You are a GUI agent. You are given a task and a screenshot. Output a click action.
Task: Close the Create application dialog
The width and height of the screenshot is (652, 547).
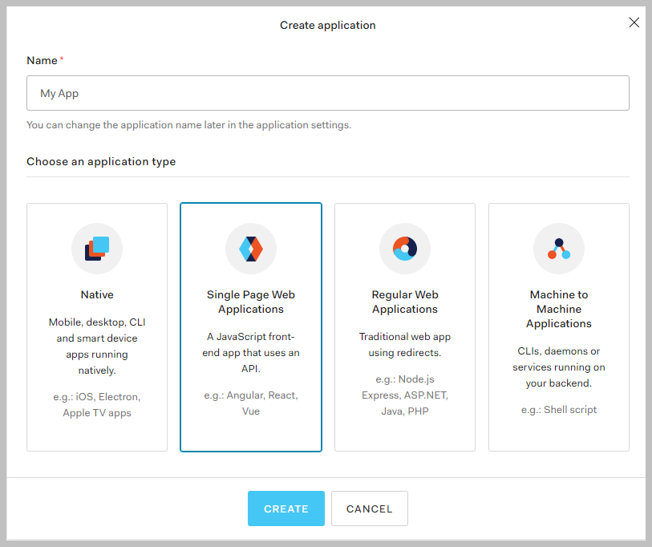pyautogui.click(x=634, y=22)
